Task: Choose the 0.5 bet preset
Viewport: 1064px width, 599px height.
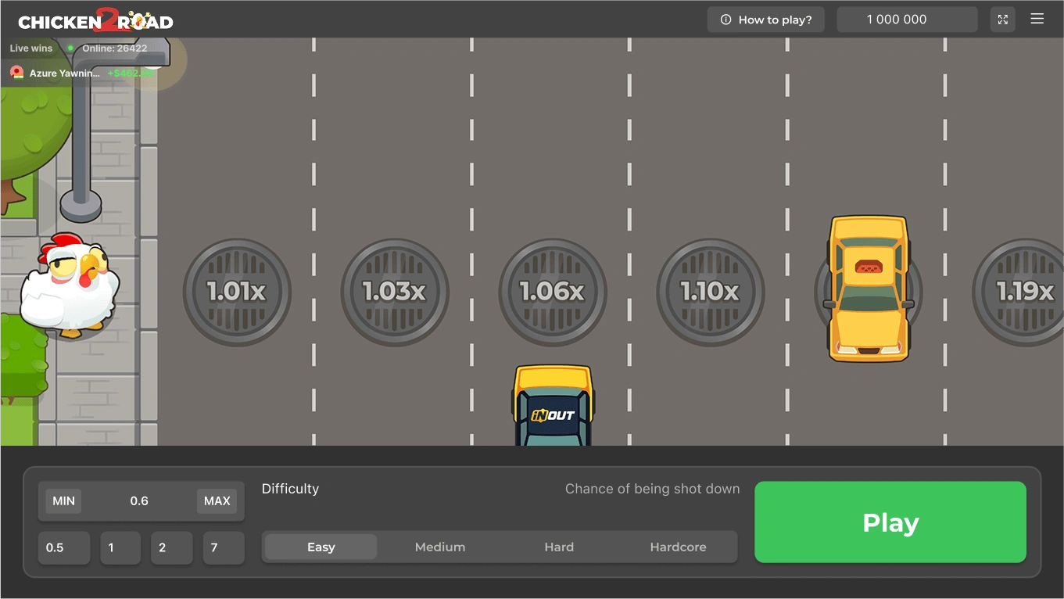Action: click(x=64, y=548)
